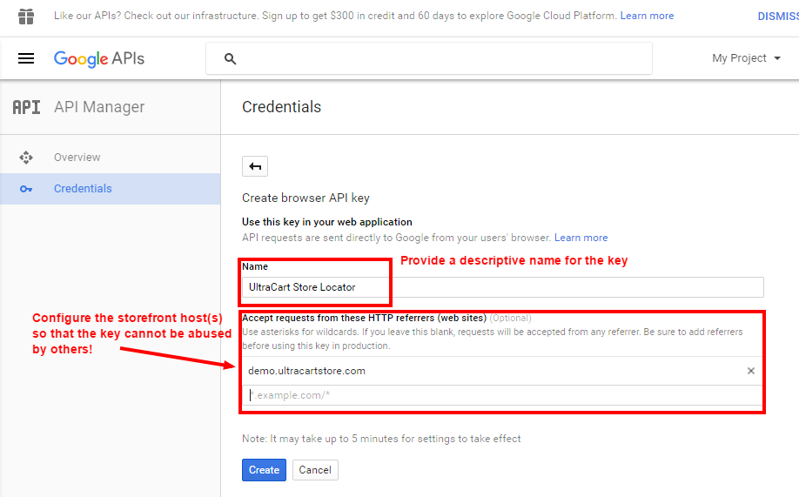799x497 pixels.
Task: Click in the top search box
Action: [x=429, y=58]
